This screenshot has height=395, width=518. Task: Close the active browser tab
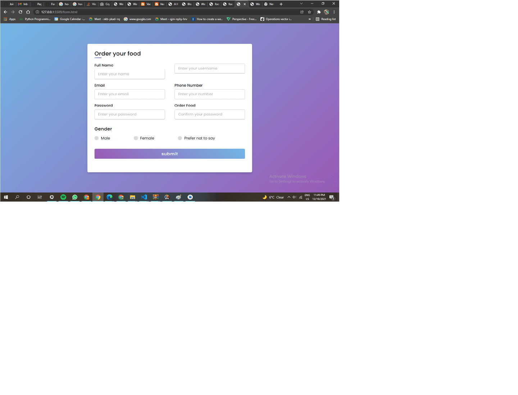pos(245,4)
